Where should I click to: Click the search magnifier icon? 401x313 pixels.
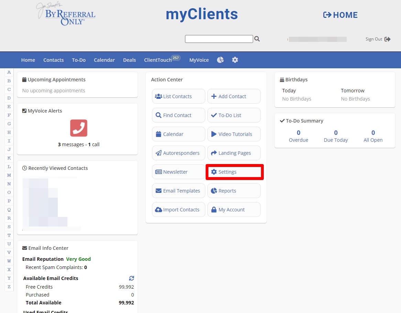257,39
